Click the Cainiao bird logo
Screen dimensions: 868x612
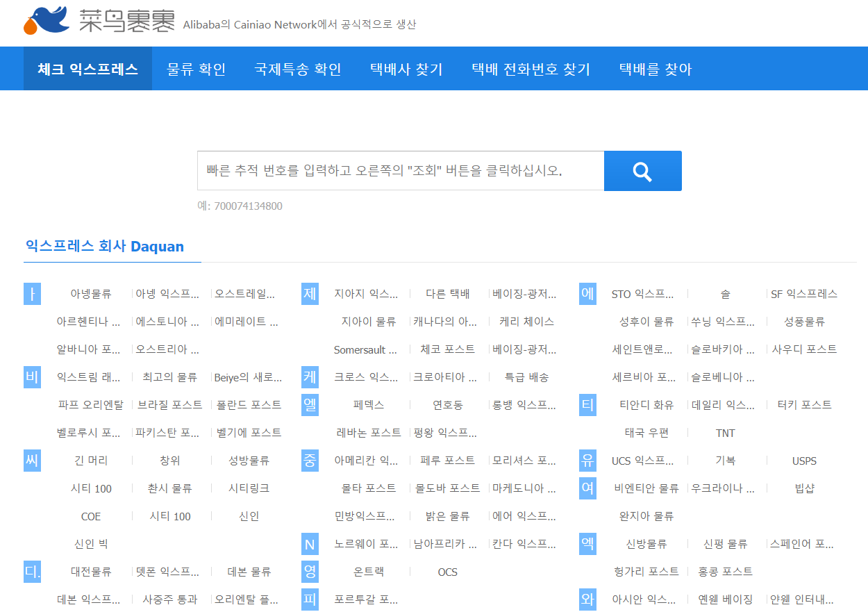tap(47, 21)
